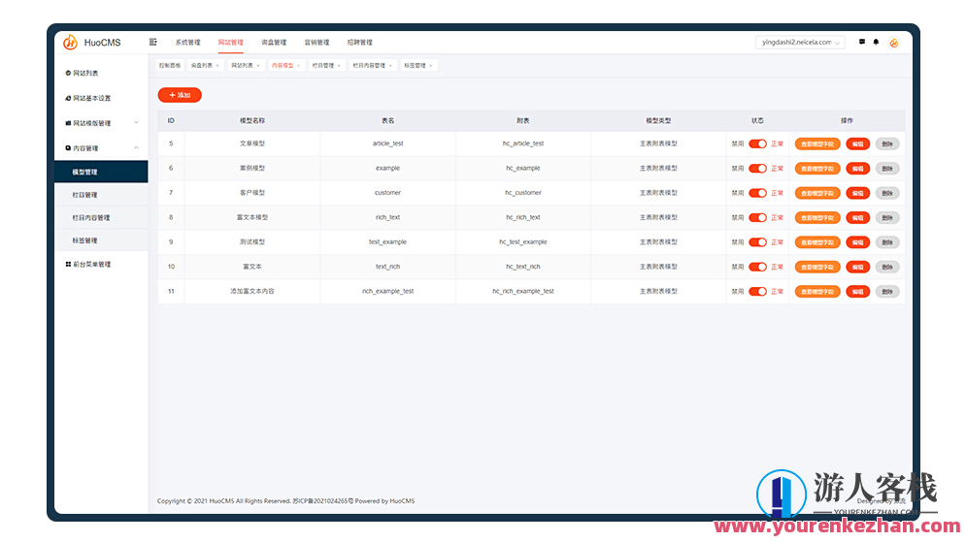Click the test_example table name cell
This screenshot has height=542, width=966.
point(387,242)
